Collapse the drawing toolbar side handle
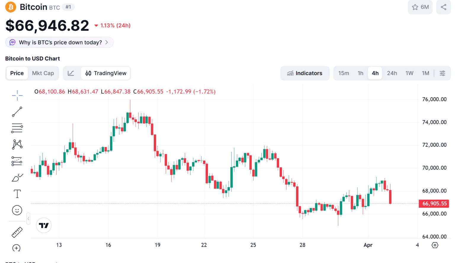This screenshot has width=455, height=263. coord(28,219)
